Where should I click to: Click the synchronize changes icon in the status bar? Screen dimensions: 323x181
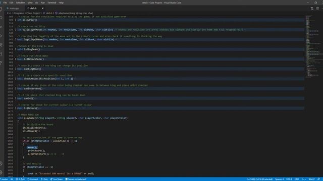point(12,179)
